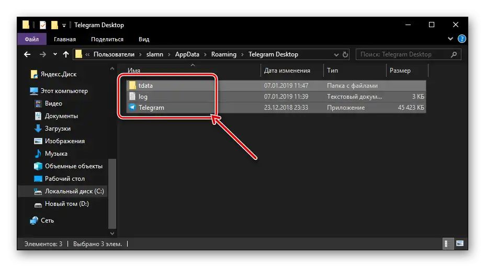The height and width of the screenshot is (267, 485).
Task: Click the Загрузки blue arrow icon
Action: pos(38,129)
